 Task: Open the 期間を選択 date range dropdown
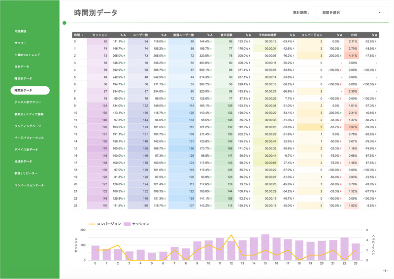[351, 13]
